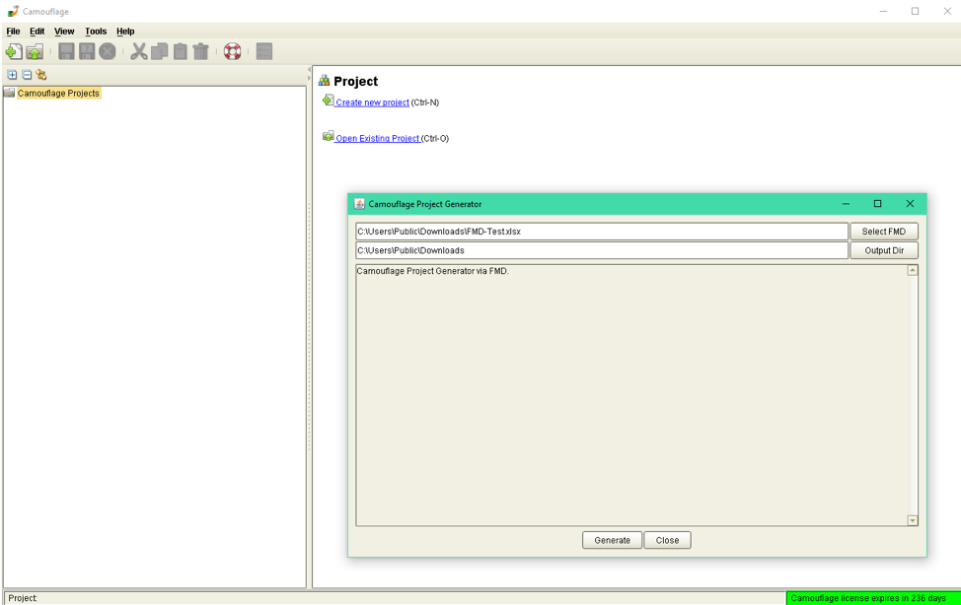Screen dimensions: 961x605
Task: Open the File menu
Action: [x=13, y=32]
